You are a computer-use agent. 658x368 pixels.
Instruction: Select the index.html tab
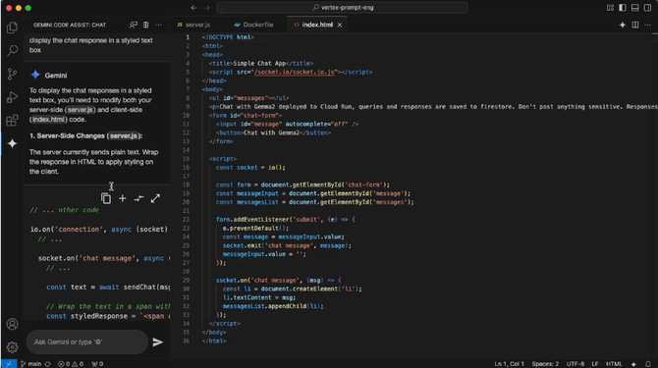coord(317,25)
